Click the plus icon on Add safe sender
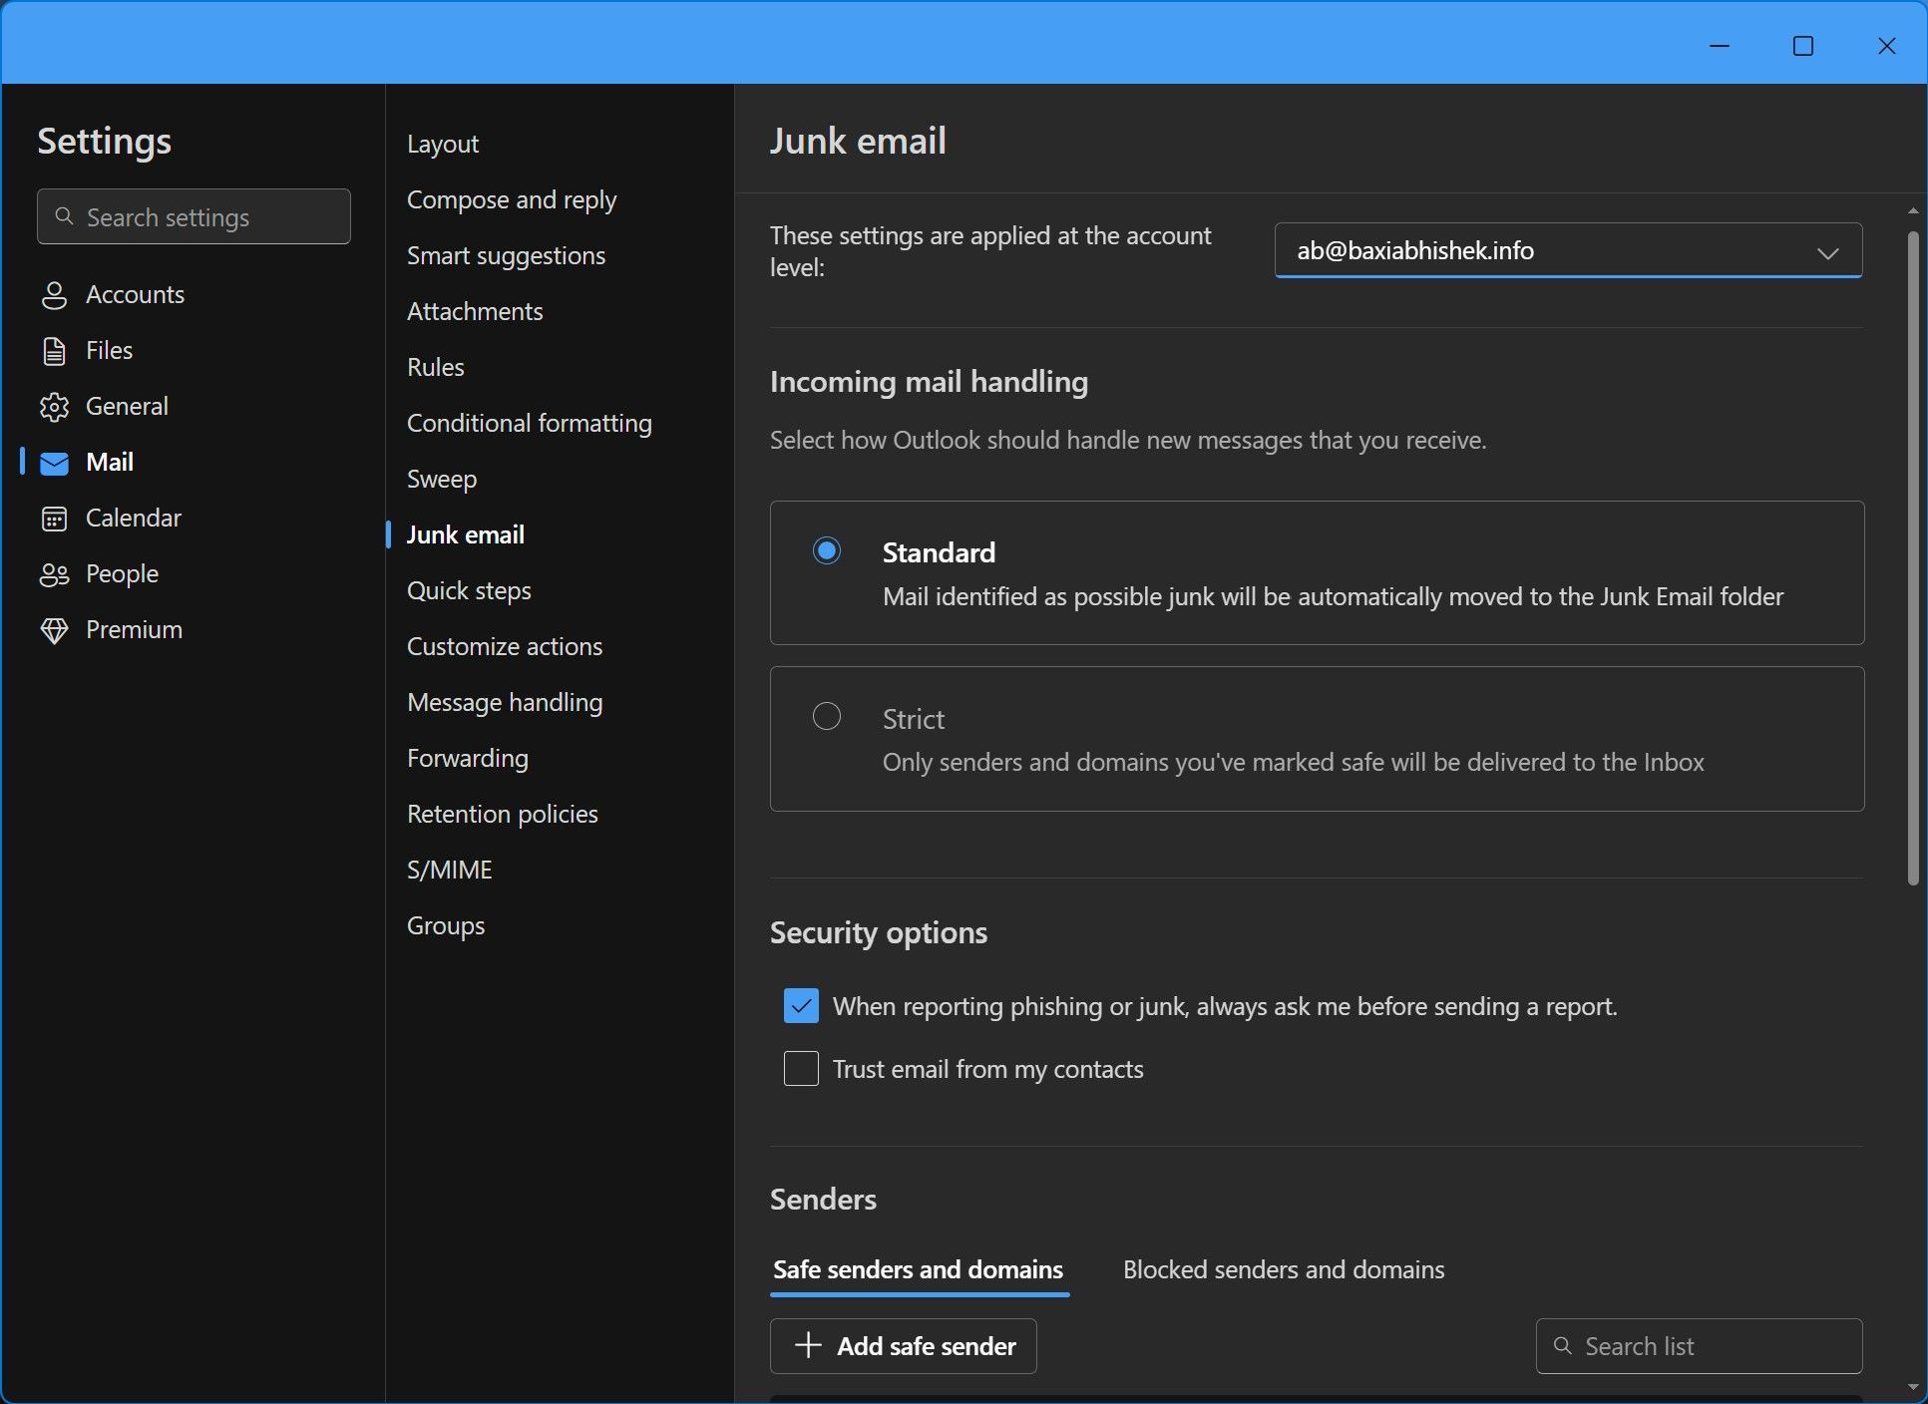The image size is (1928, 1404). pos(808,1345)
